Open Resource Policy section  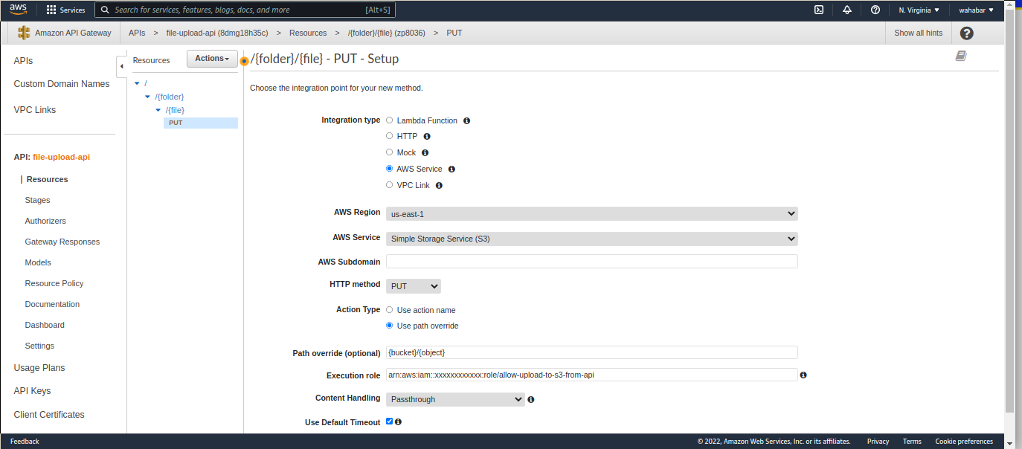pyautogui.click(x=54, y=284)
